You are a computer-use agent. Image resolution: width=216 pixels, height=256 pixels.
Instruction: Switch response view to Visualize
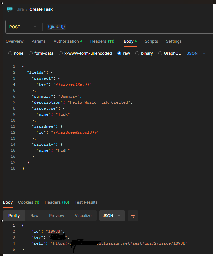tap(83, 216)
